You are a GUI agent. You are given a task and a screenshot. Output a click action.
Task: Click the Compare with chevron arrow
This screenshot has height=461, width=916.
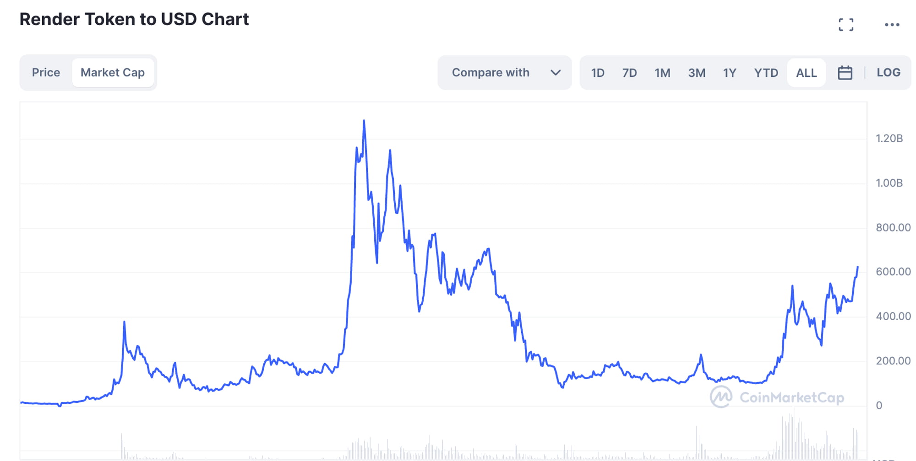click(556, 73)
